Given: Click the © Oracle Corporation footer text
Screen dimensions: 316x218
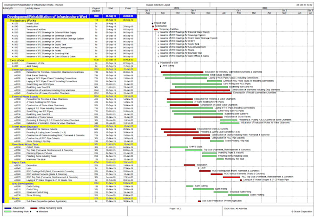Looking at the screenshot, I should [x=302, y=212].
